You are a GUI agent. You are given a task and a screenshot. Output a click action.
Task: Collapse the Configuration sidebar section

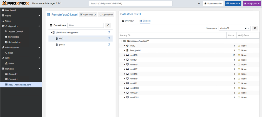pos(39,26)
